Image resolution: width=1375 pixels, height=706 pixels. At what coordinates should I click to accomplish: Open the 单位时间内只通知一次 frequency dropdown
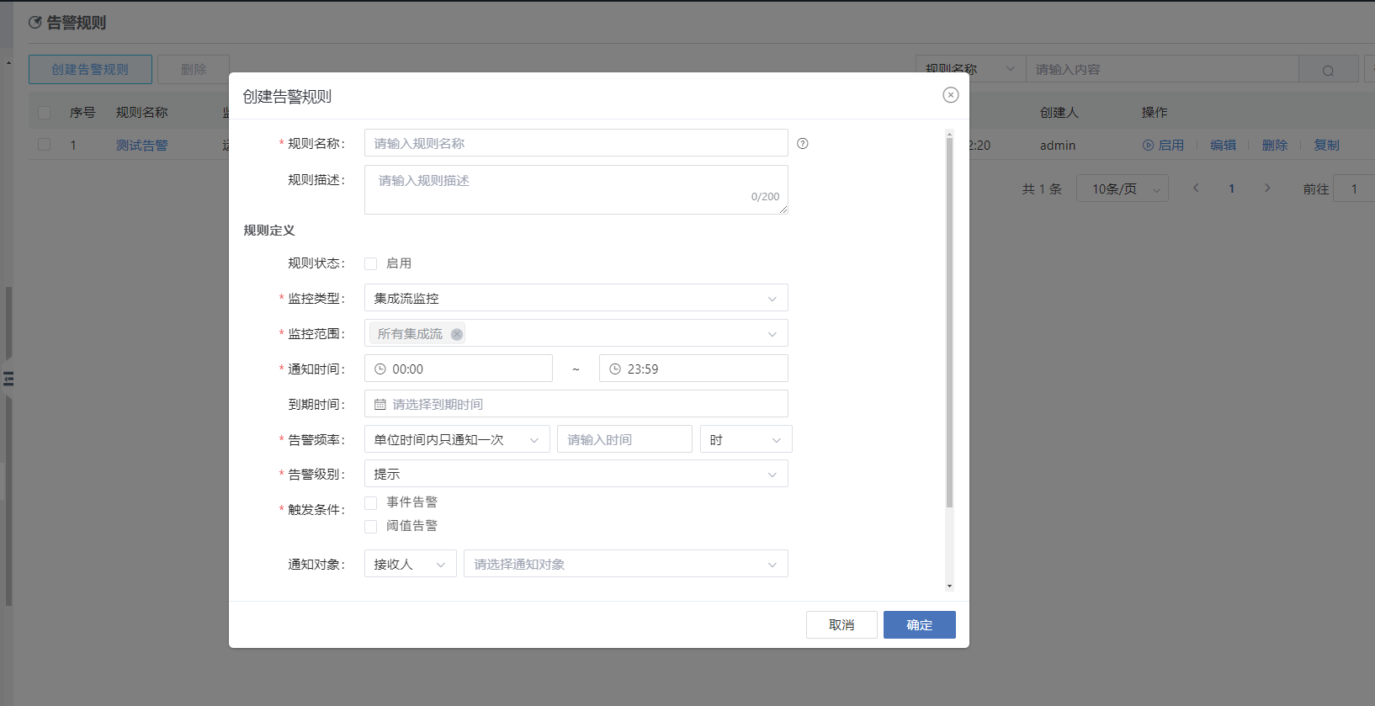(457, 440)
